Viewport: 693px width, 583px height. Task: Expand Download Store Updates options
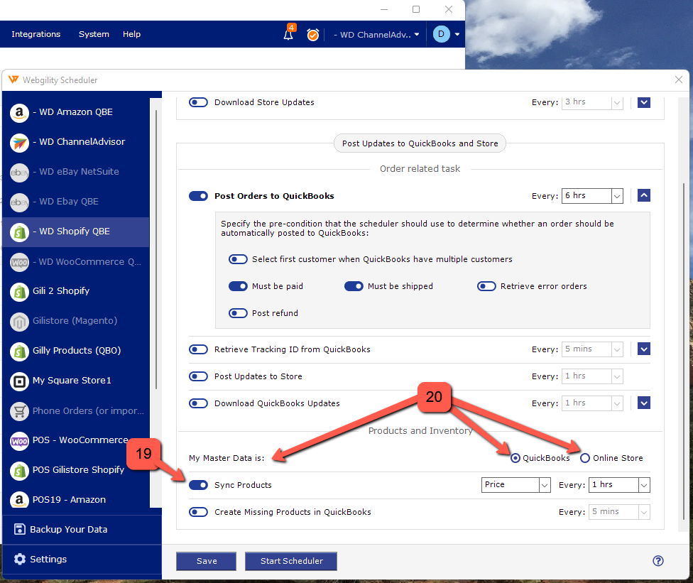point(644,102)
